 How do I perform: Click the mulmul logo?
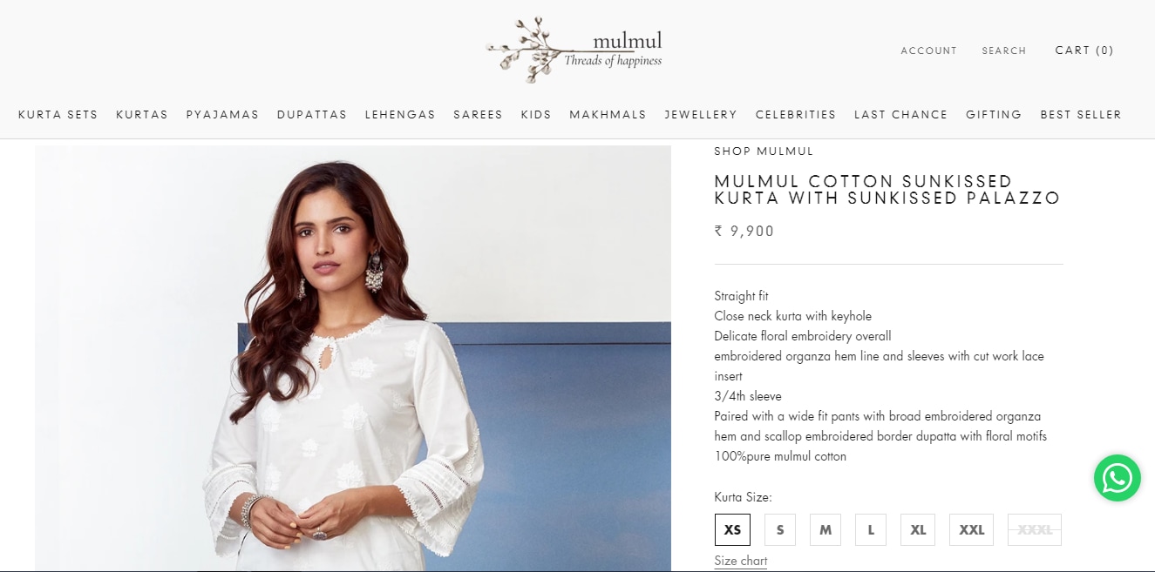pos(574,50)
